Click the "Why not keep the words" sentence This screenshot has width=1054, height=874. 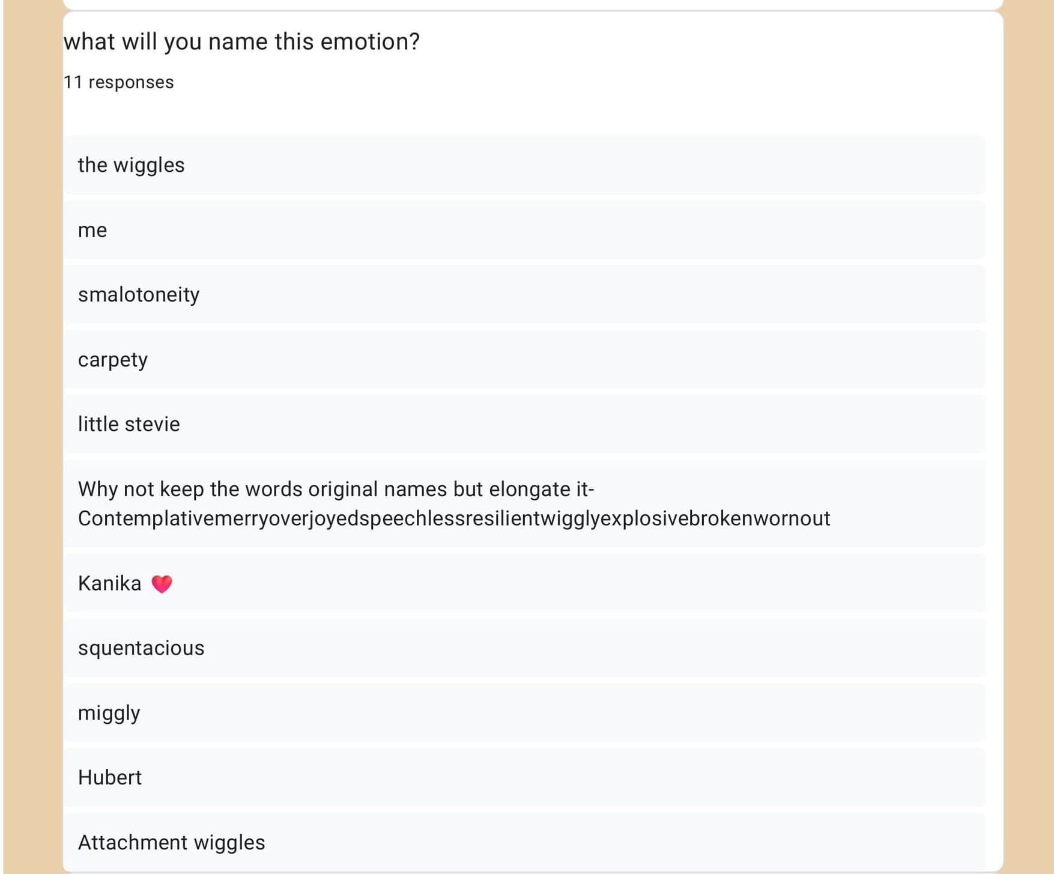[x=336, y=490]
